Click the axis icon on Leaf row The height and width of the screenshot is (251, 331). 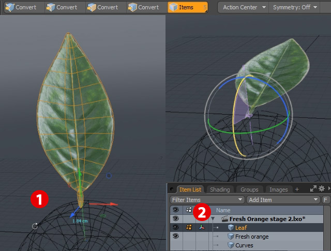(x=202, y=227)
